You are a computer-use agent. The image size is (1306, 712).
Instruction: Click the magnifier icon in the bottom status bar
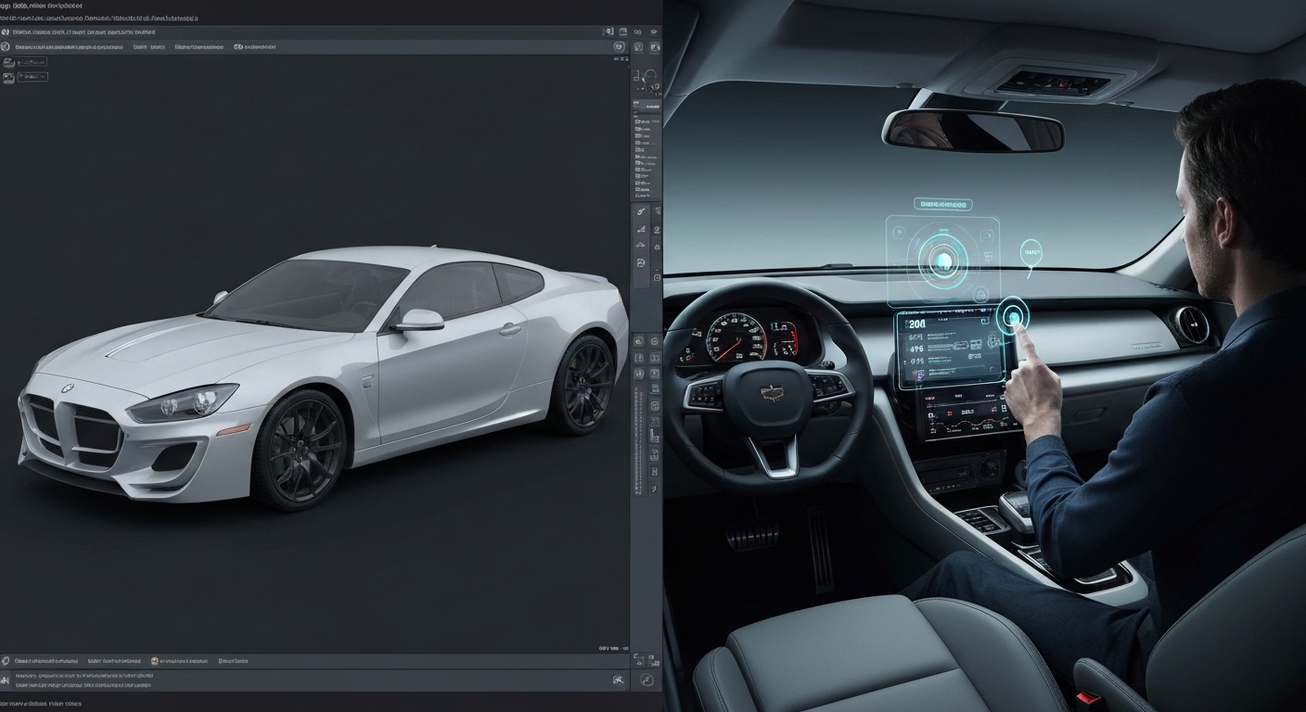click(619, 680)
